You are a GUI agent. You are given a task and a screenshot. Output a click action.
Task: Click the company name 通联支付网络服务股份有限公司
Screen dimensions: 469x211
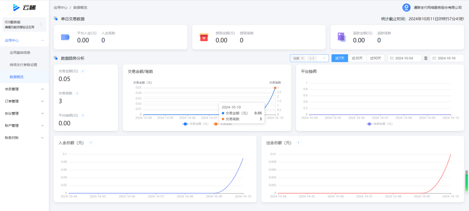tap(438, 7)
